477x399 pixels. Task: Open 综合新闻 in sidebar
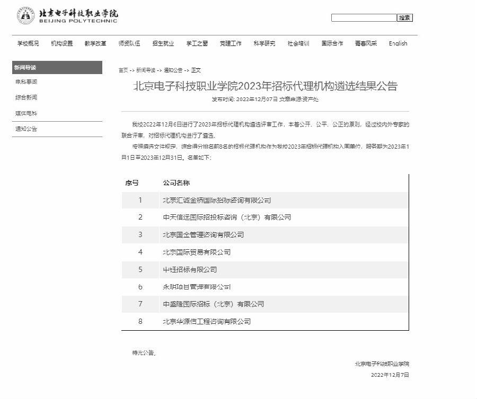pos(26,97)
